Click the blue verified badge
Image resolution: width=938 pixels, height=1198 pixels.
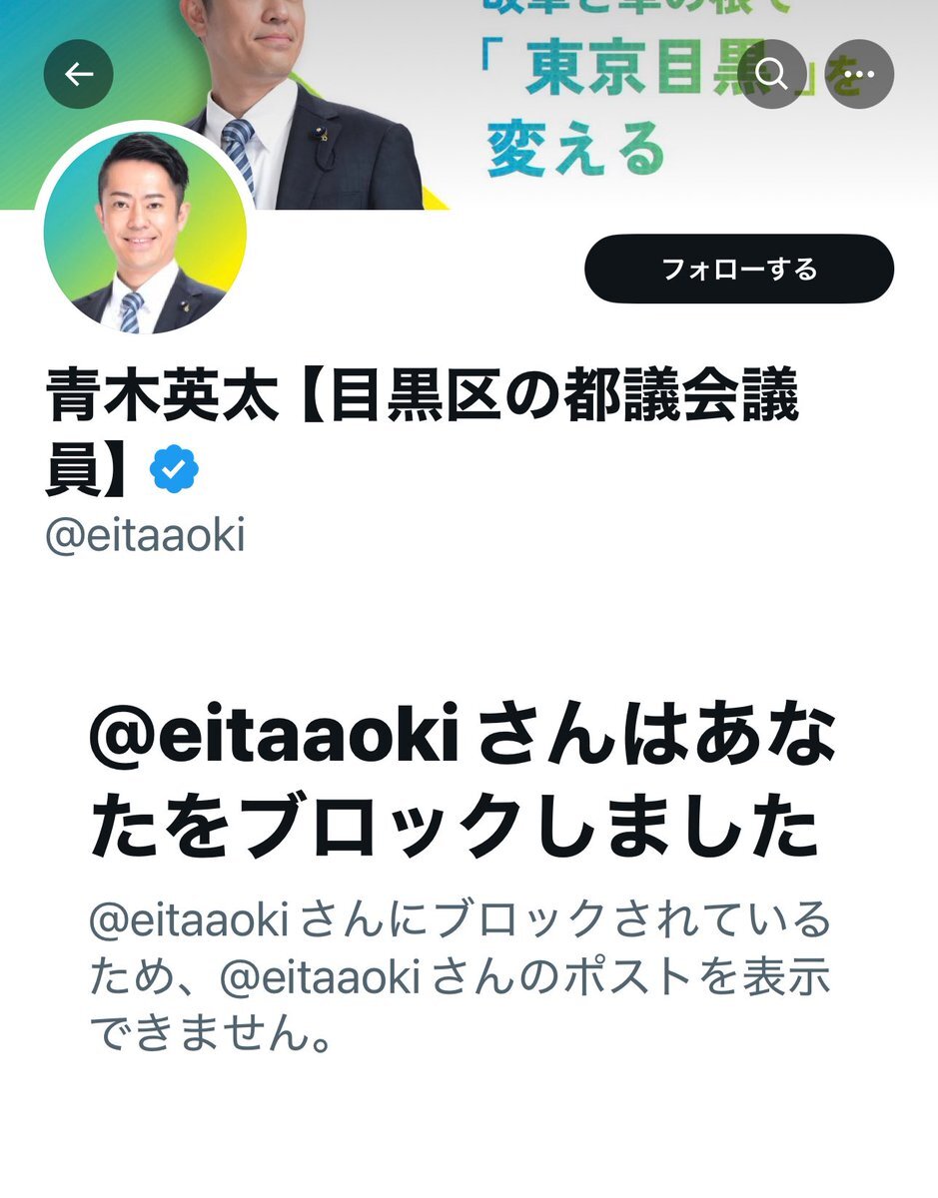point(174,472)
